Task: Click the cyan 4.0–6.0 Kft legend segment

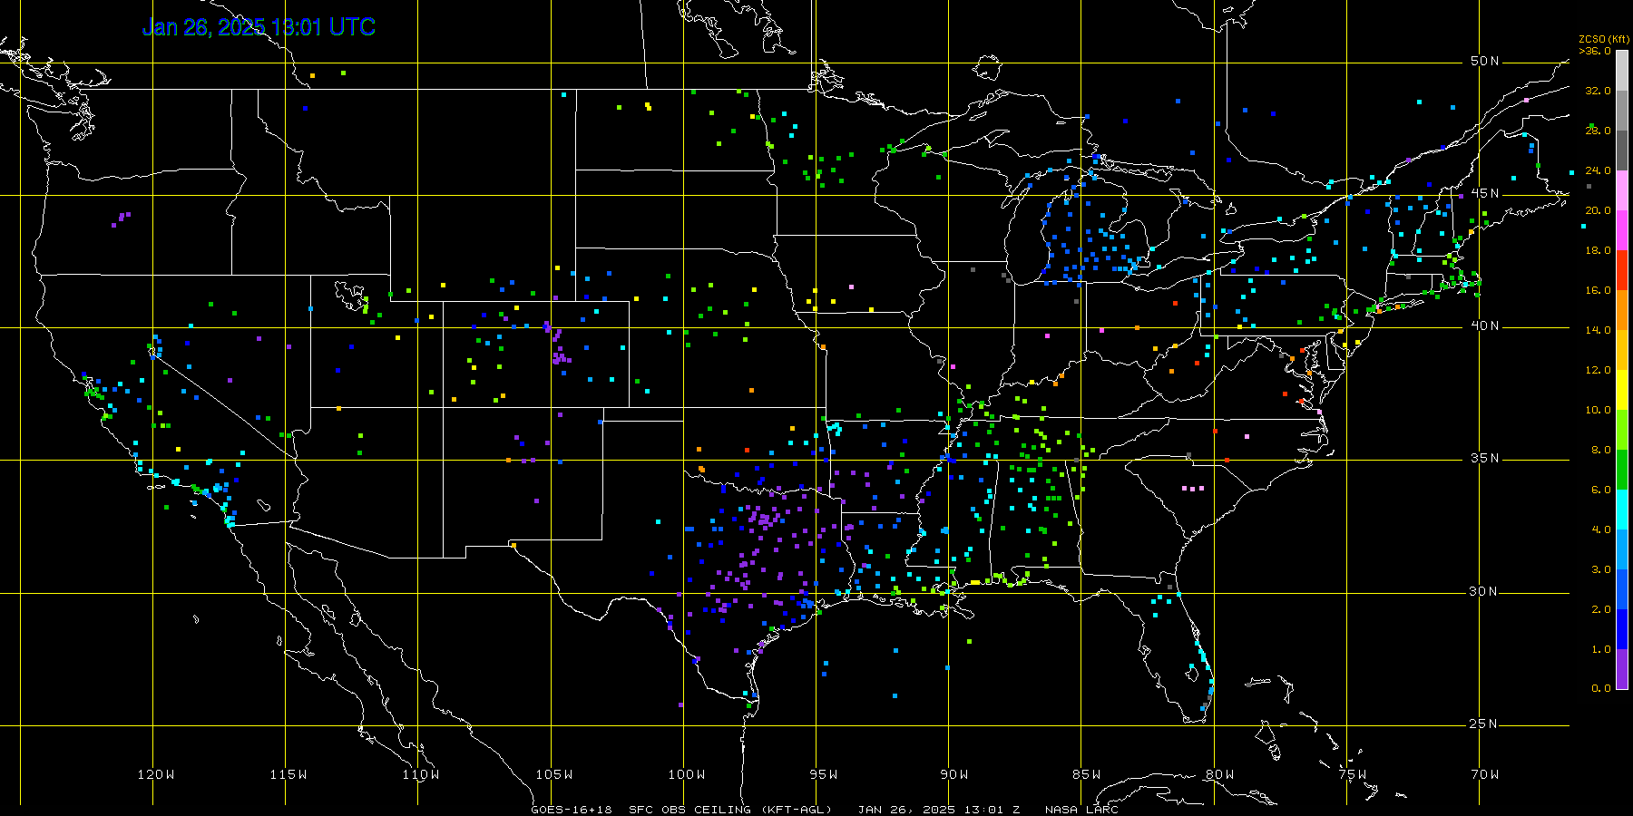Action: pyautogui.click(x=1622, y=510)
